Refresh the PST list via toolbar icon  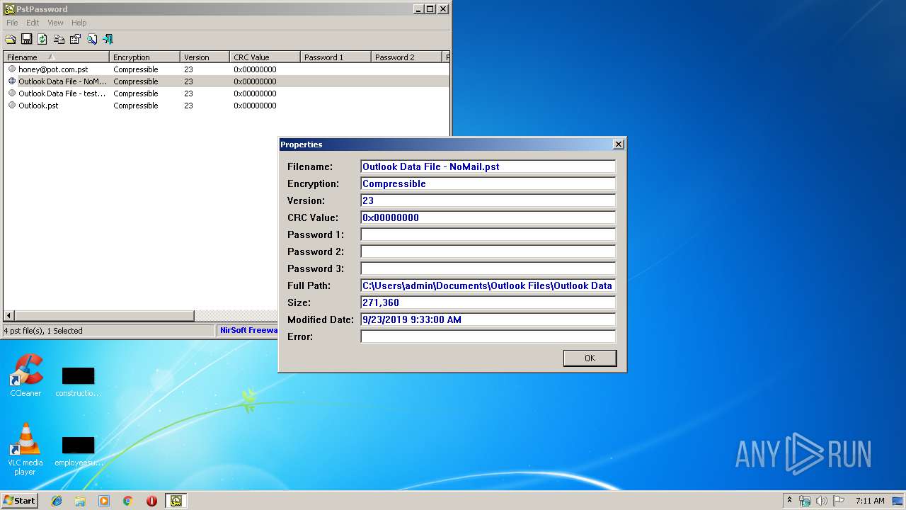[42, 39]
